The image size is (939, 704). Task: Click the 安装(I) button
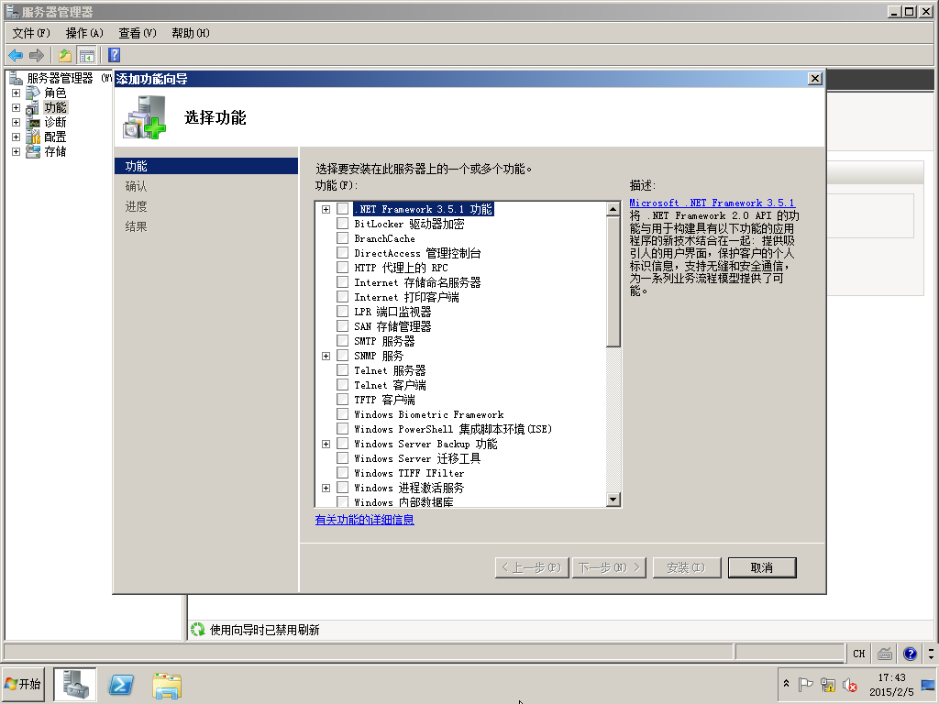pyautogui.click(x=686, y=567)
